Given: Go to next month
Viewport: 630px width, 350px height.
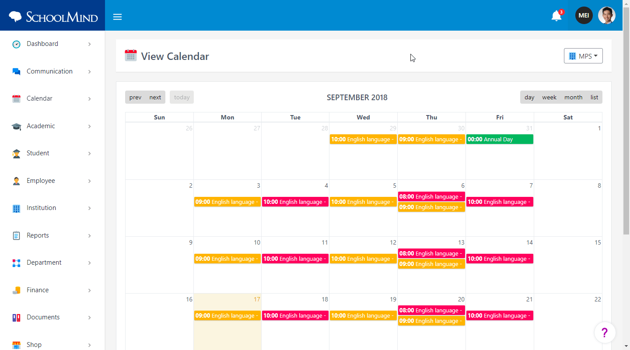Looking at the screenshot, I should [x=155, y=97].
